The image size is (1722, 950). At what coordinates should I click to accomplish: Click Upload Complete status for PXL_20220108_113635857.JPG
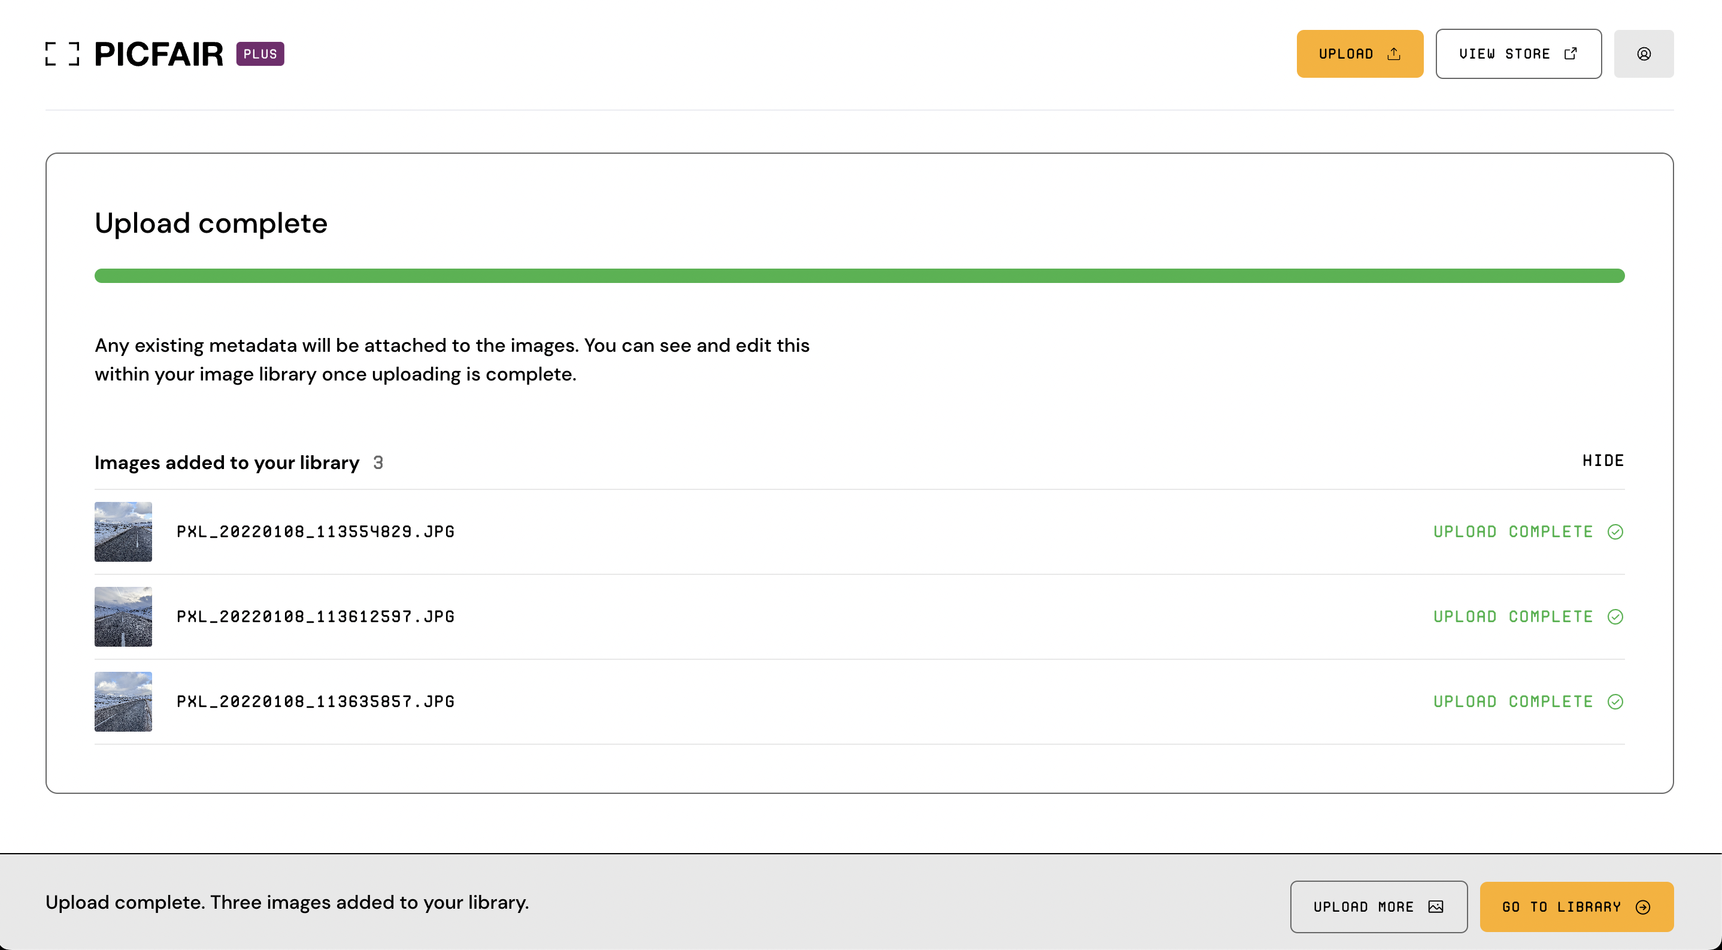pyautogui.click(x=1514, y=702)
